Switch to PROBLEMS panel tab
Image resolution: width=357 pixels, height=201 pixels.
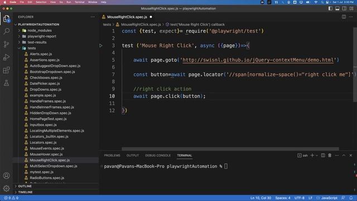click(x=112, y=155)
